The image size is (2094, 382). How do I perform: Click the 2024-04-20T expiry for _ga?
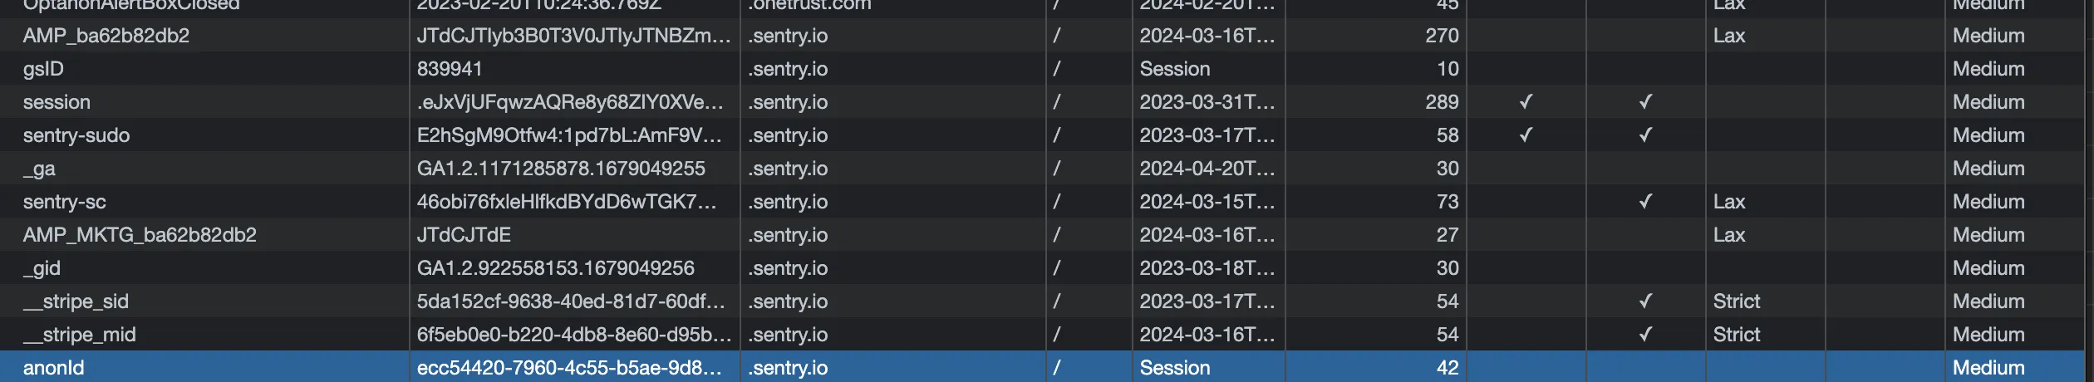[1207, 169]
